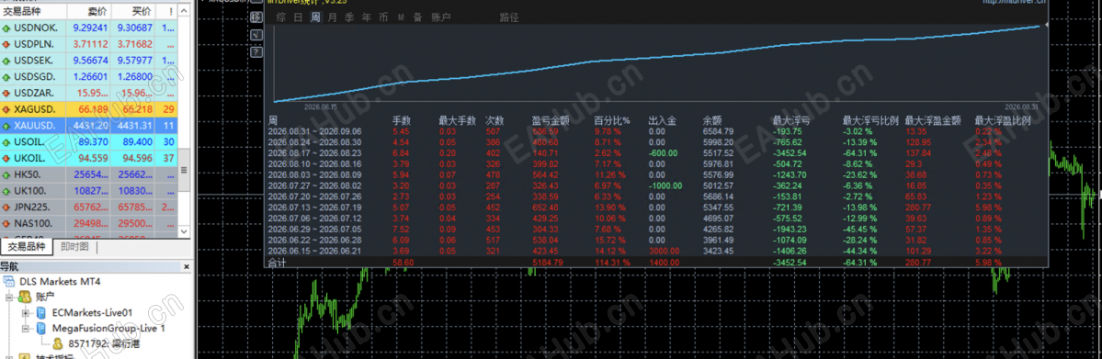This screenshot has height=359, width=1102.
Task: Close the 导航 navigator panel
Action: (187, 267)
